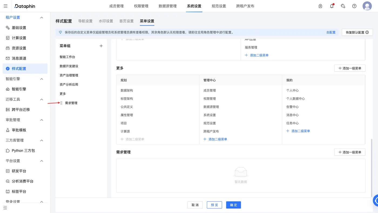Open 成员管理 in the top navigation
This screenshot has height=213, width=378.
click(x=116, y=6)
